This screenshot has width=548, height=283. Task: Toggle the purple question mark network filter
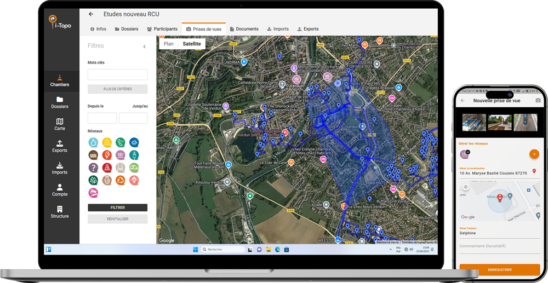tap(94, 168)
